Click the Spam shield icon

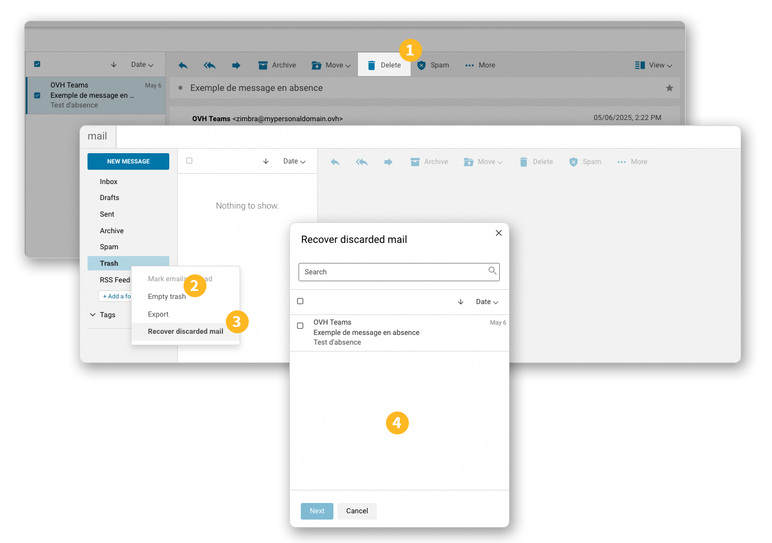click(x=420, y=65)
